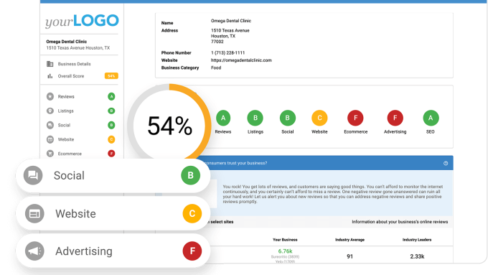
Task: Click the Business Details building icon
Action: [x=50, y=64]
